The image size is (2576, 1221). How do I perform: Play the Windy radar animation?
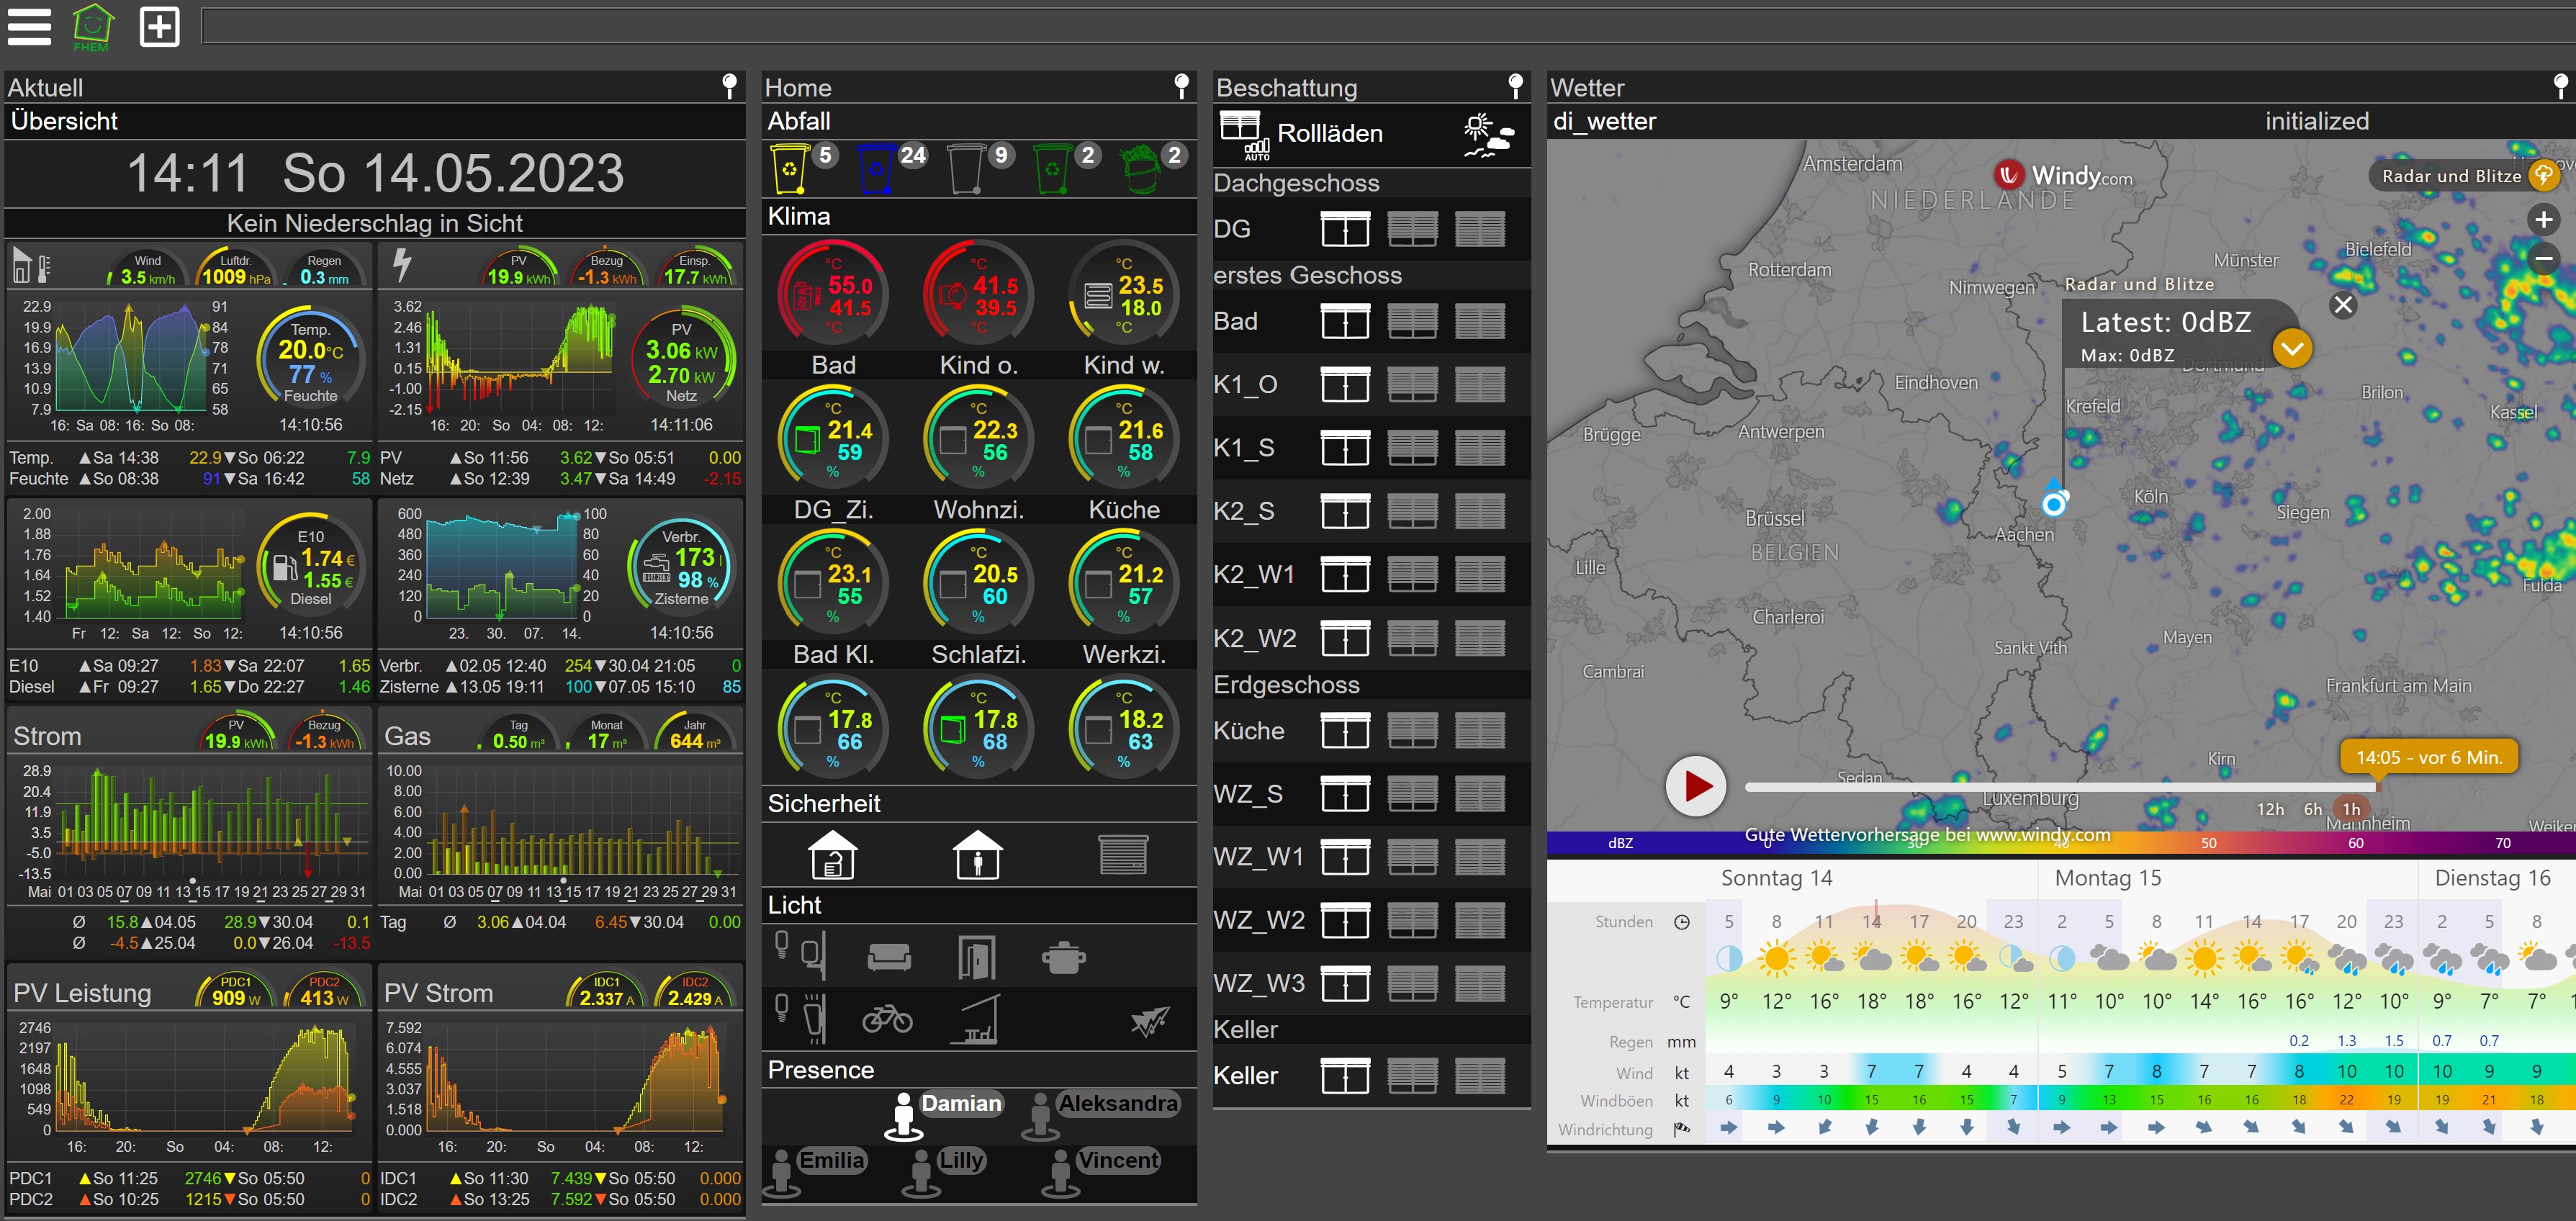[1696, 786]
